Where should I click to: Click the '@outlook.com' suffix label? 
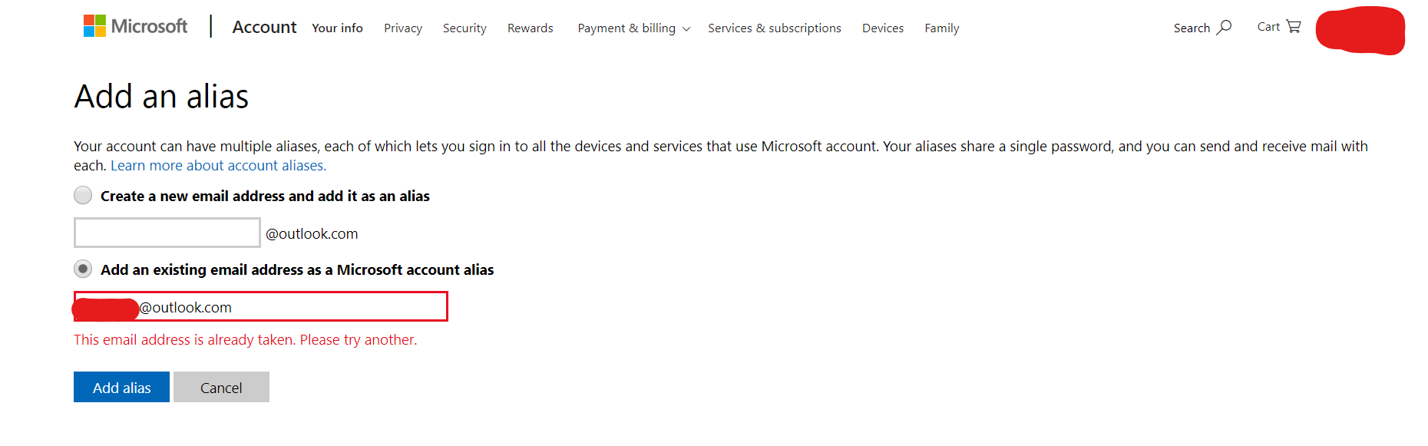coord(312,233)
